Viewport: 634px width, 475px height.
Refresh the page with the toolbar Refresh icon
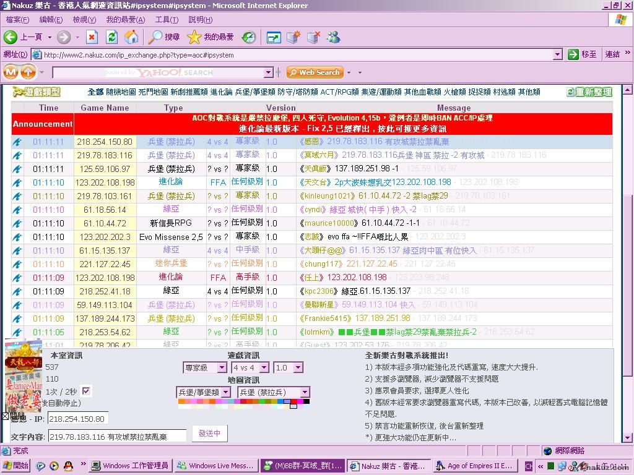pyautogui.click(x=111, y=37)
